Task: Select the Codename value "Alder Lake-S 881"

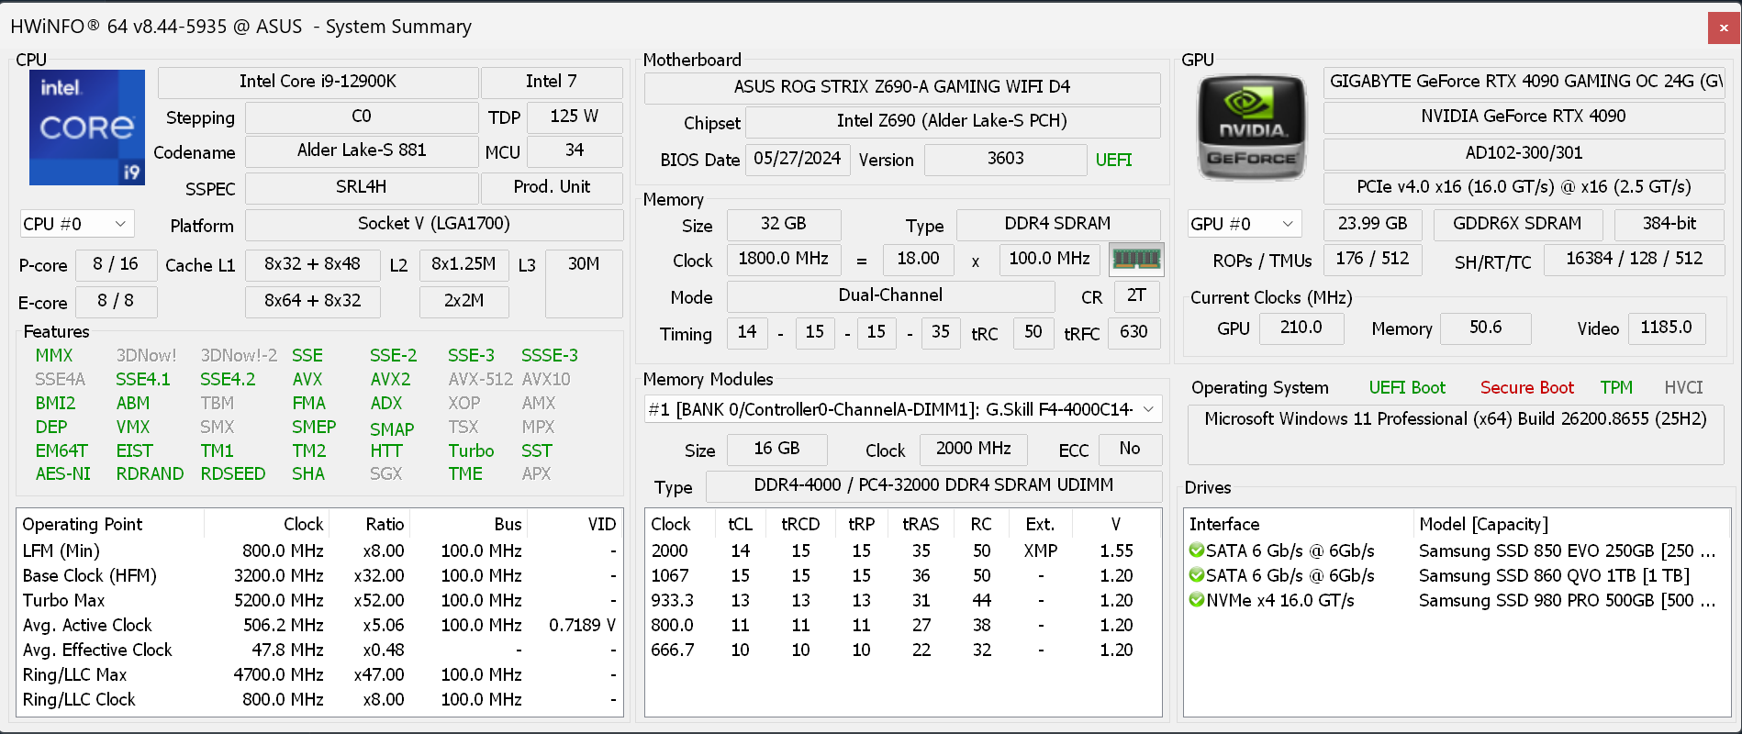Action: click(362, 150)
